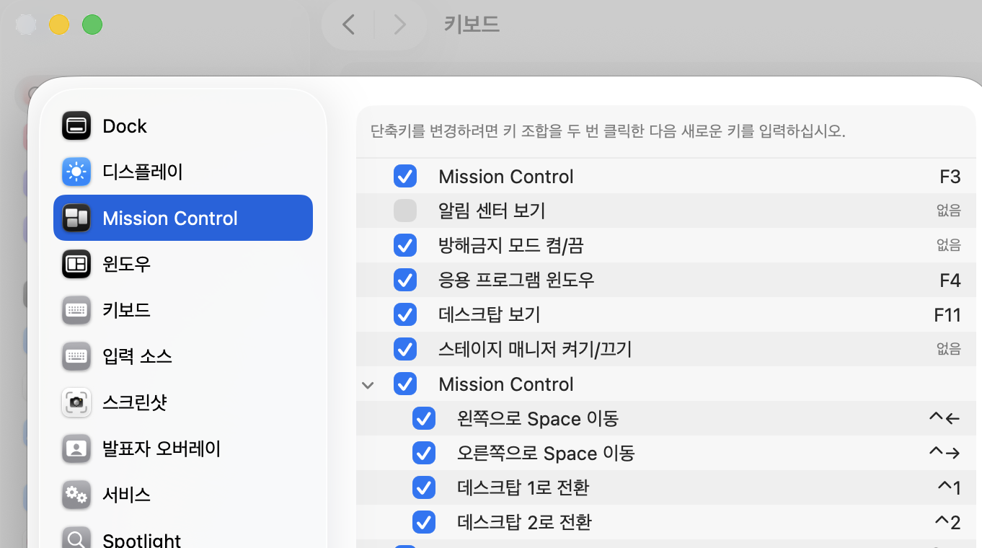Select the 스크린샷 camera icon
This screenshot has height=548, width=982.
point(76,402)
